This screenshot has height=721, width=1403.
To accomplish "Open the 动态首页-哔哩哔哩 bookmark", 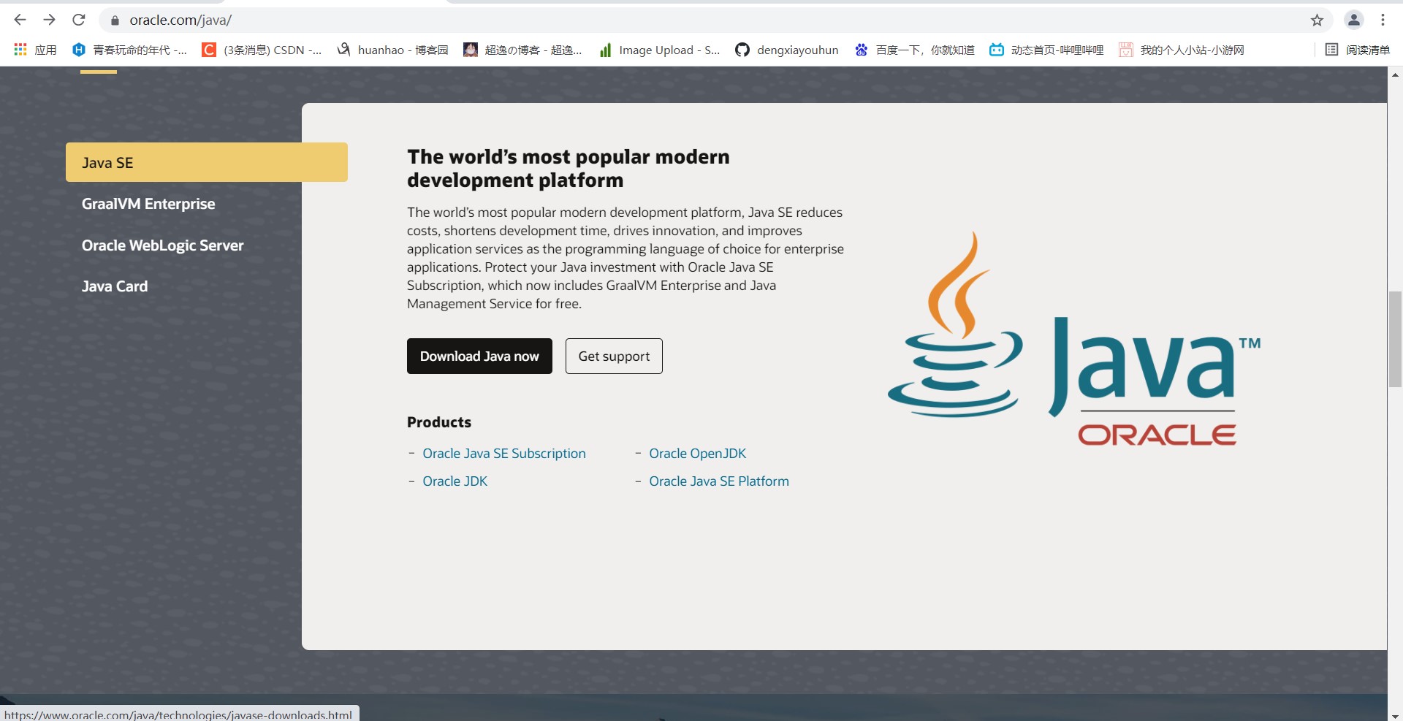I will [1046, 50].
